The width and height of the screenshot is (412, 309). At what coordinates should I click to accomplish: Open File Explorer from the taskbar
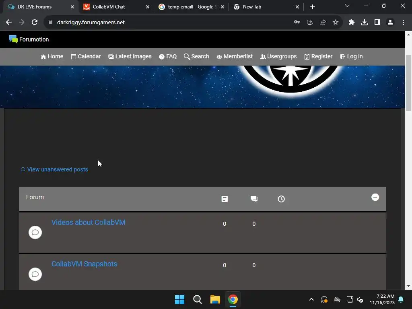(x=215, y=299)
